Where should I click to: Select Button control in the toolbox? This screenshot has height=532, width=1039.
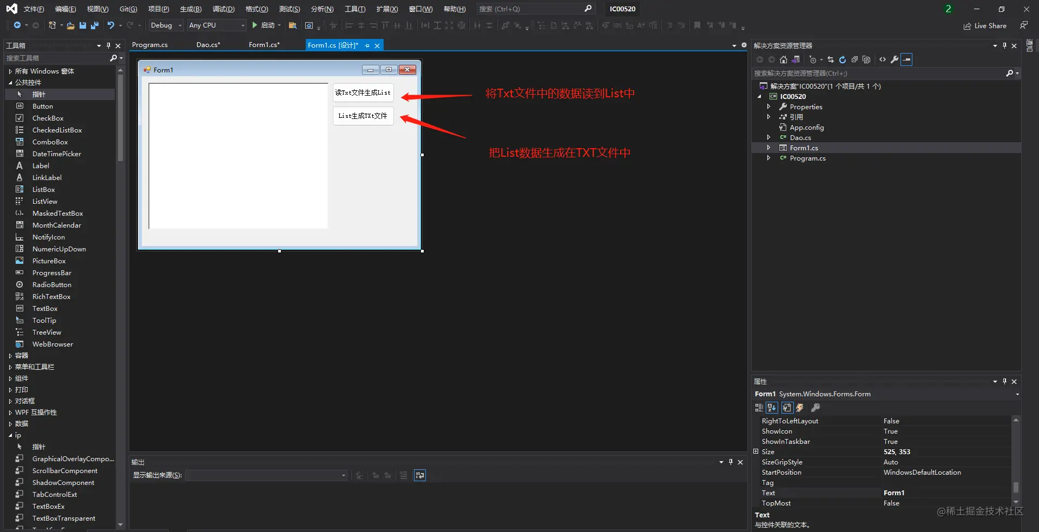(43, 106)
